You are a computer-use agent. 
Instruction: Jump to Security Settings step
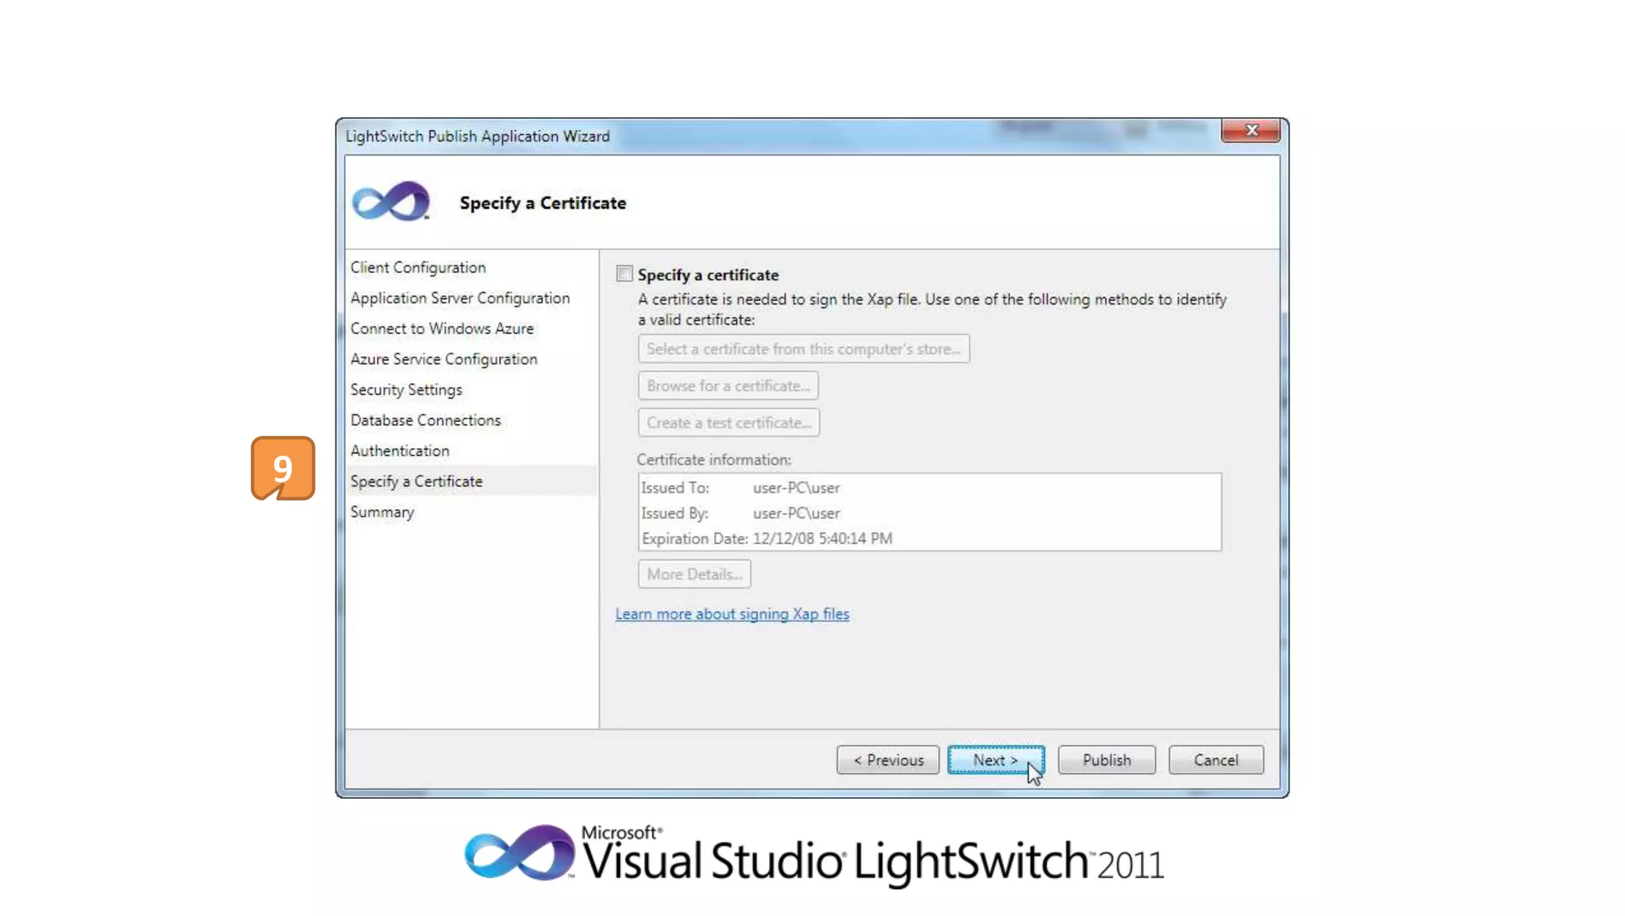[405, 390]
